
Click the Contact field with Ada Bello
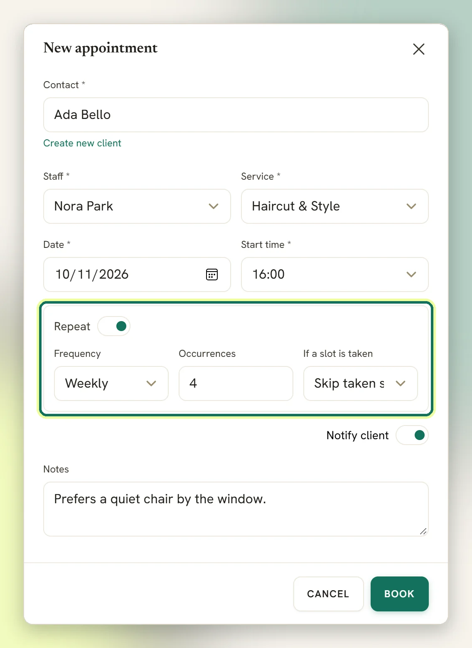[236, 115]
